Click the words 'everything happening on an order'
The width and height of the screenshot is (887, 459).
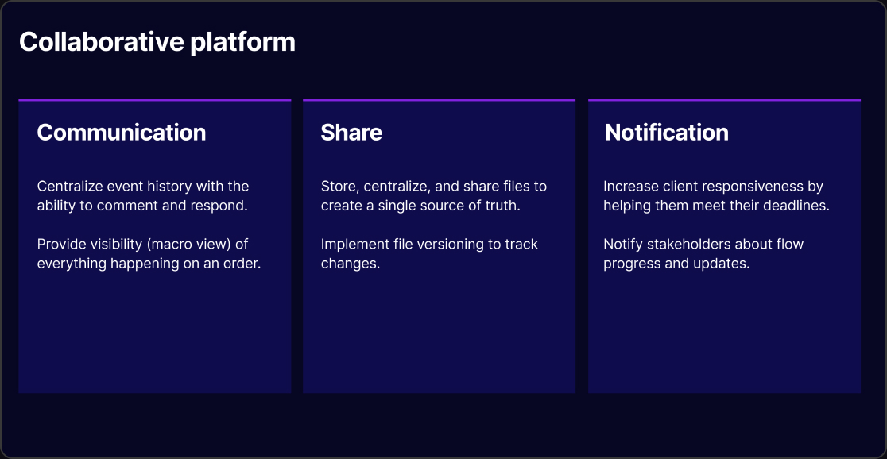(149, 264)
